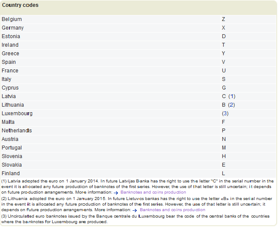The height and width of the screenshot is (227, 278).
Task: Click code letter L for Finland
Action: [223, 173]
